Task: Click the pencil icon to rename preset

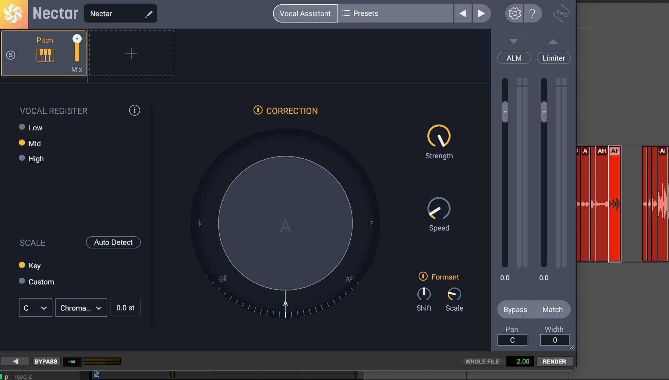Action: click(149, 14)
